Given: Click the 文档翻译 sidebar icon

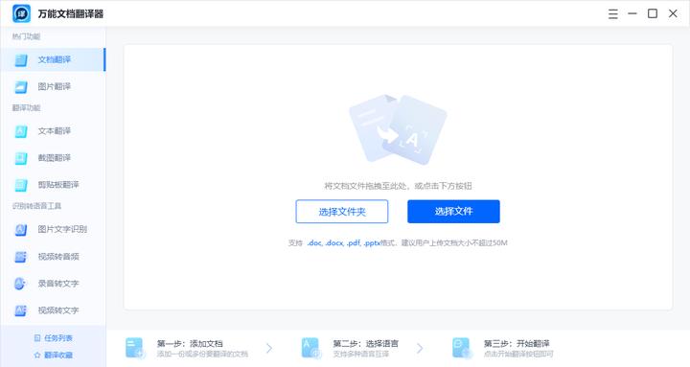Looking at the screenshot, I should 21,59.
